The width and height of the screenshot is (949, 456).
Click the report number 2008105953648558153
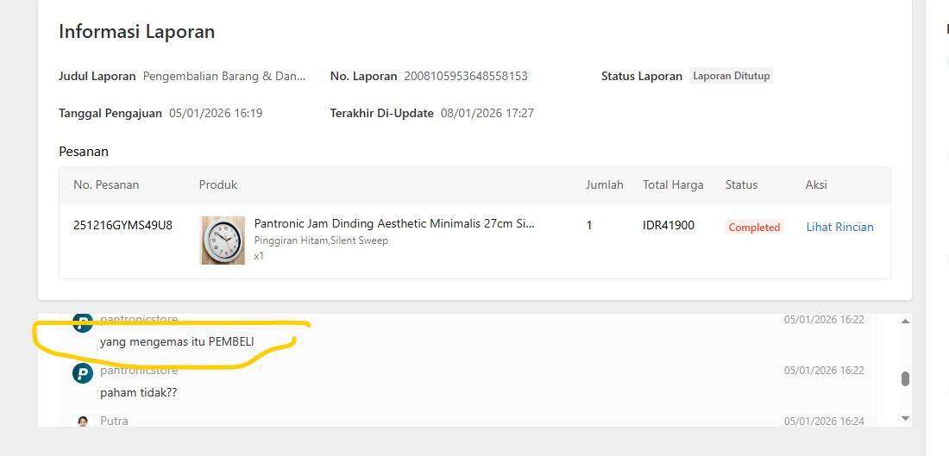point(465,76)
